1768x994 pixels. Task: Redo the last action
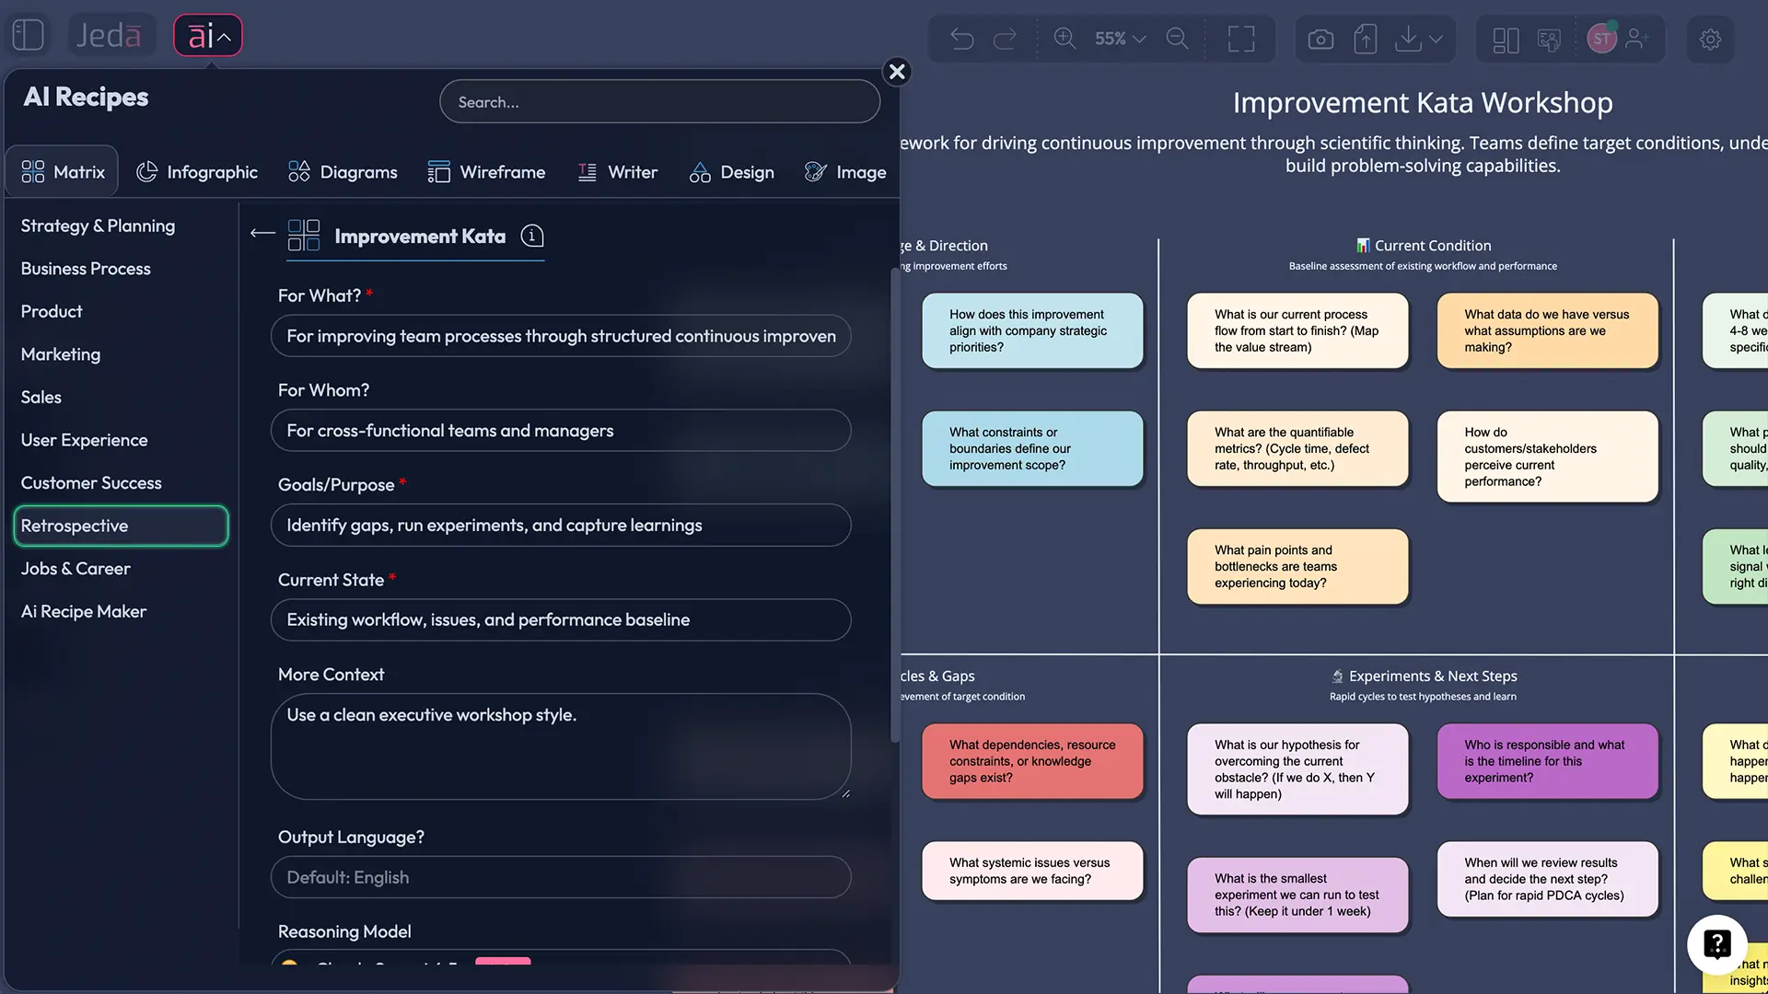[x=1006, y=39]
